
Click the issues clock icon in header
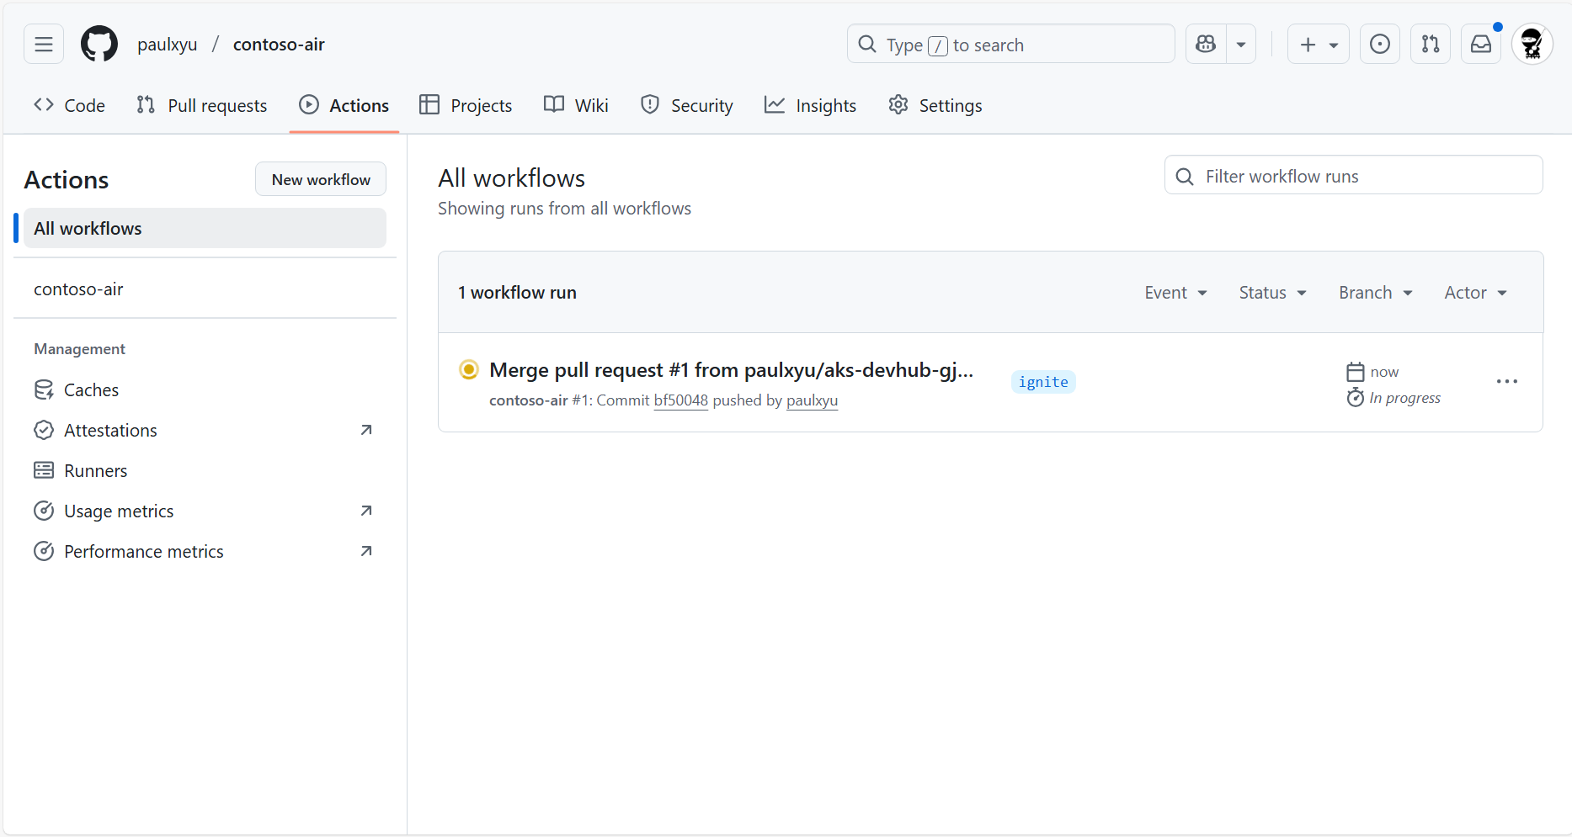[1379, 44]
